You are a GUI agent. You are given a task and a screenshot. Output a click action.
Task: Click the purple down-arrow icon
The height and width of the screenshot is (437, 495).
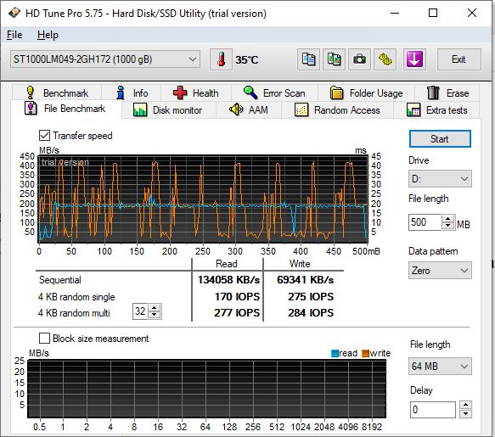pyautogui.click(x=414, y=59)
